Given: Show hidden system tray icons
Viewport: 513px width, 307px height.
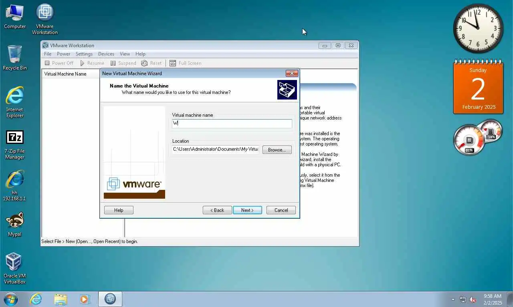Looking at the screenshot, I should [x=453, y=299].
